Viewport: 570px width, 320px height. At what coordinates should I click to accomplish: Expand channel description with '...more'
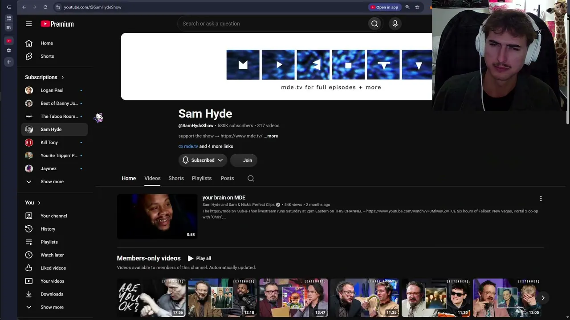tap(271, 136)
